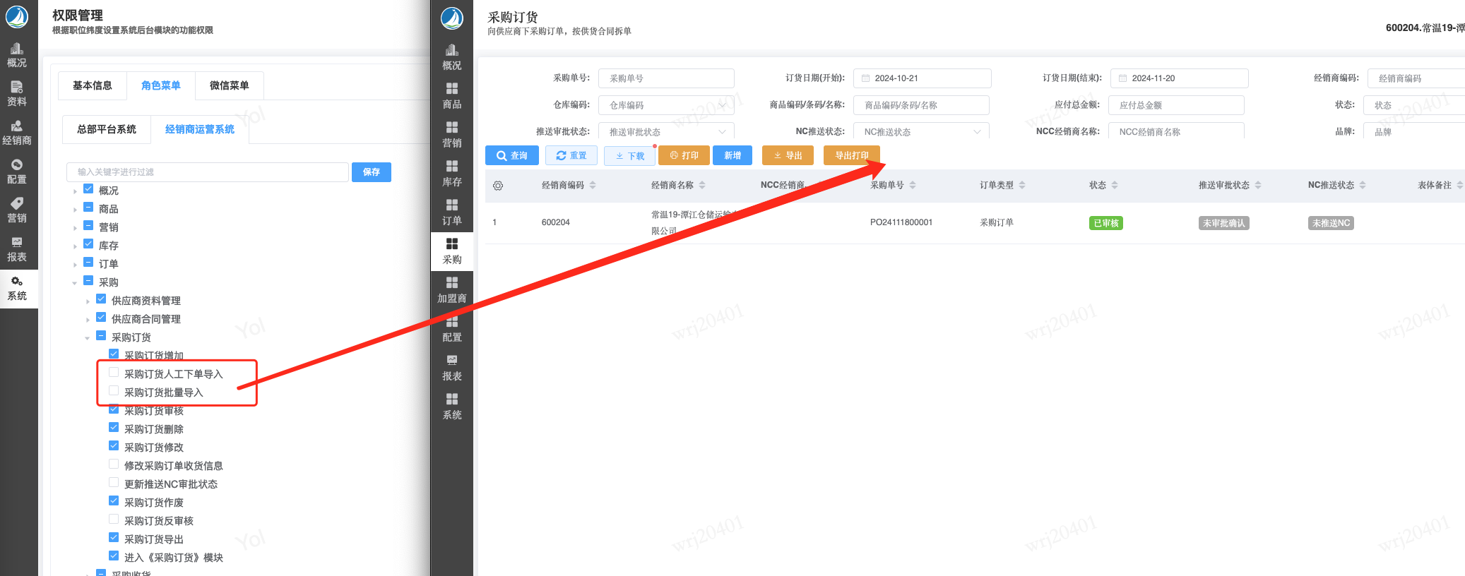
Task: Open the 订货日期(开始) date picker
Action: 923,78
